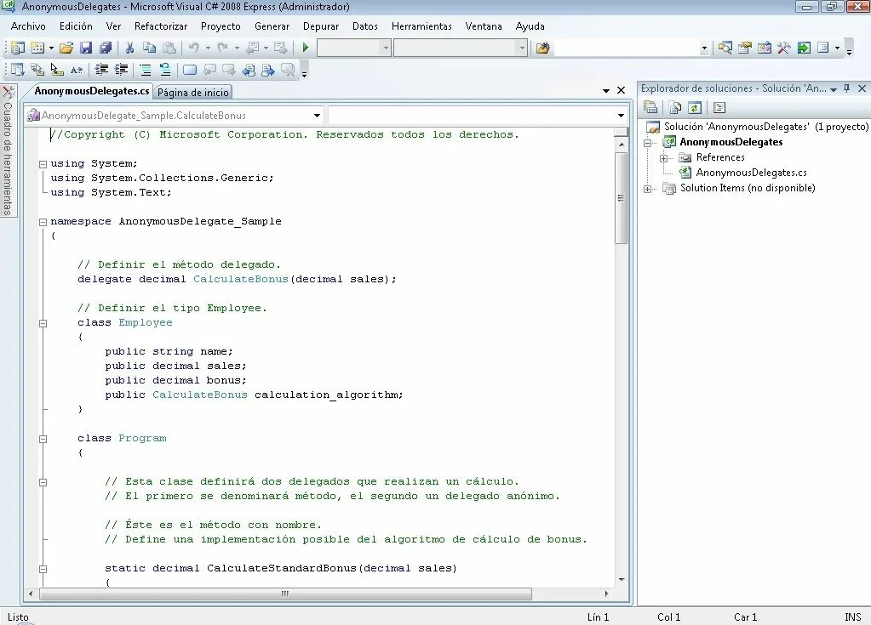Click the New Project toolbar icon

[x=17, y=48]
